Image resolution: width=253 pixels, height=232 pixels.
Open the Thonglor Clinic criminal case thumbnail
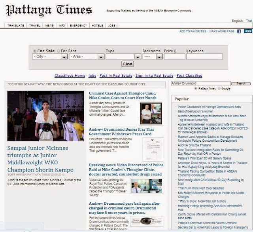[151, 113]
